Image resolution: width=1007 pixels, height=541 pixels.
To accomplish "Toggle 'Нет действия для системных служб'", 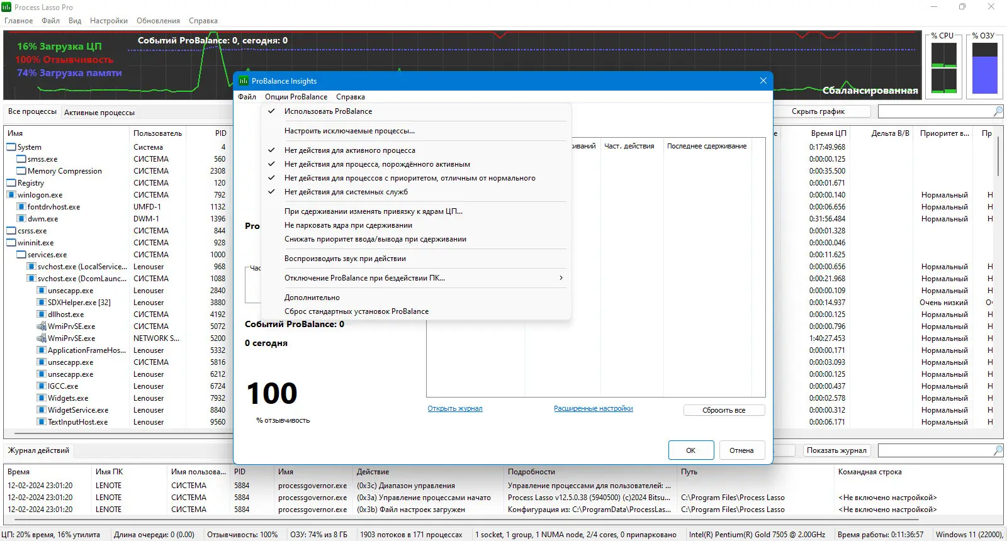I will [415, 192].
